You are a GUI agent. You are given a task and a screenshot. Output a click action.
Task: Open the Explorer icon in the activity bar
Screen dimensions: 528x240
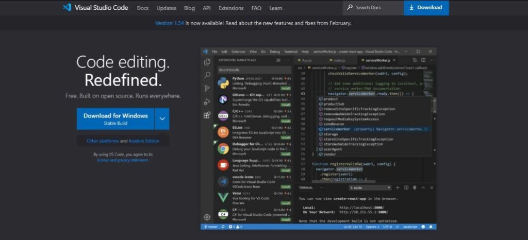point(207,62)
